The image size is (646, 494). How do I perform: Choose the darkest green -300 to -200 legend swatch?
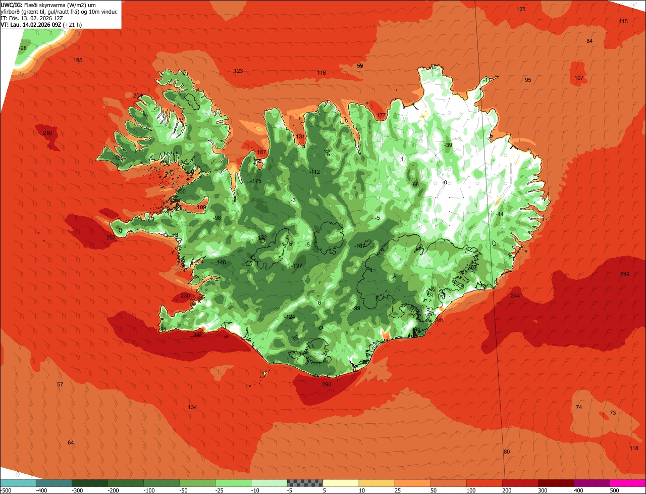tap(90, 483)
